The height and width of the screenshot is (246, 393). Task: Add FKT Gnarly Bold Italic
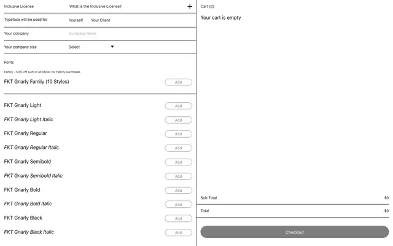[179, 204]
